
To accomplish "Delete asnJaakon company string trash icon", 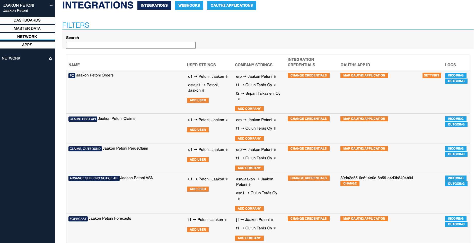I will coord(249,185).
